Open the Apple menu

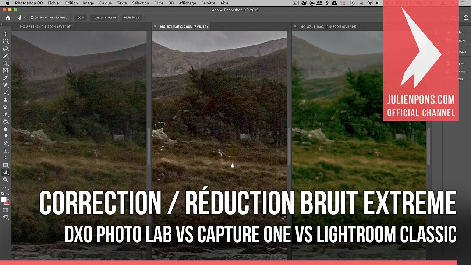[8, 3]
